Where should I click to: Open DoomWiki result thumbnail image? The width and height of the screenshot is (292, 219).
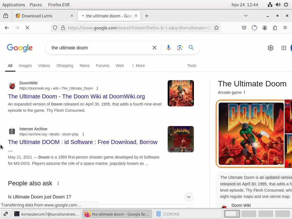click(x=181, y=93)
